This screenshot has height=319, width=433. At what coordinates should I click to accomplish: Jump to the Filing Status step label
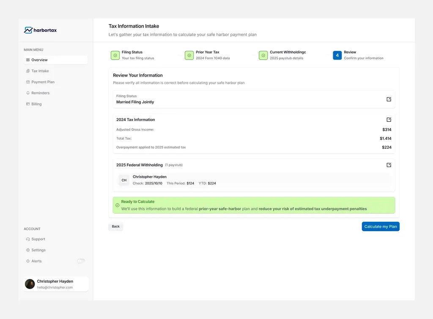point(132,52)
